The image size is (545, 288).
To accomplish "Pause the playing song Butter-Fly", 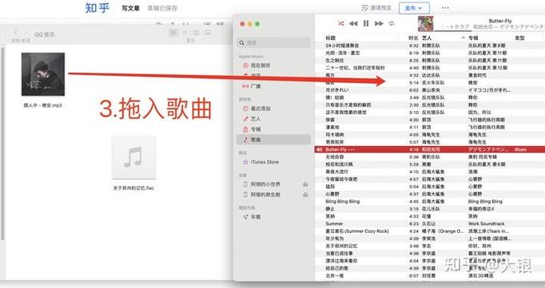I will 366,24.
